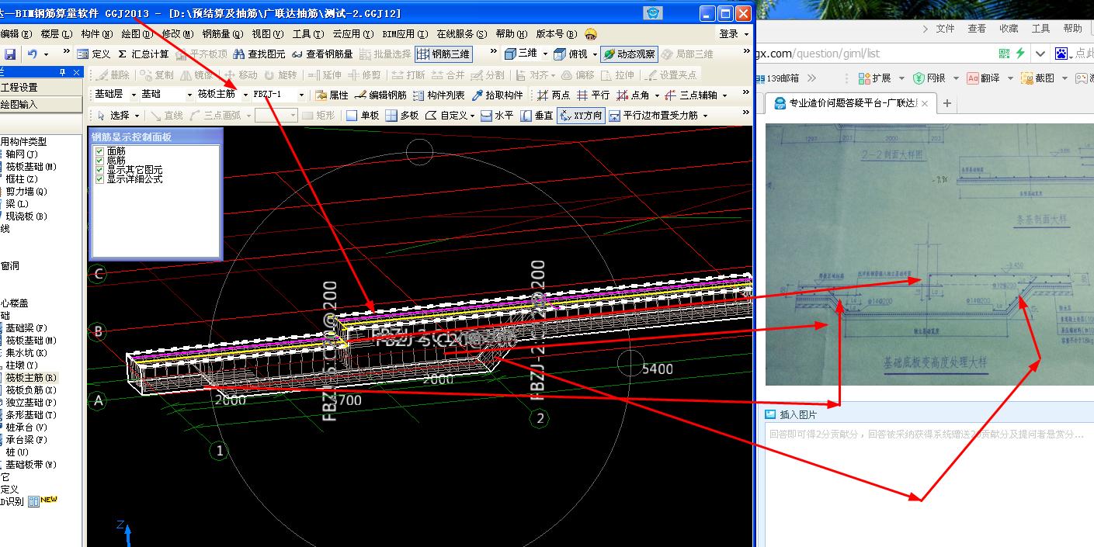
Task: Click 编辑钢筋 edit rebar tool
Action: pos(380,95)
